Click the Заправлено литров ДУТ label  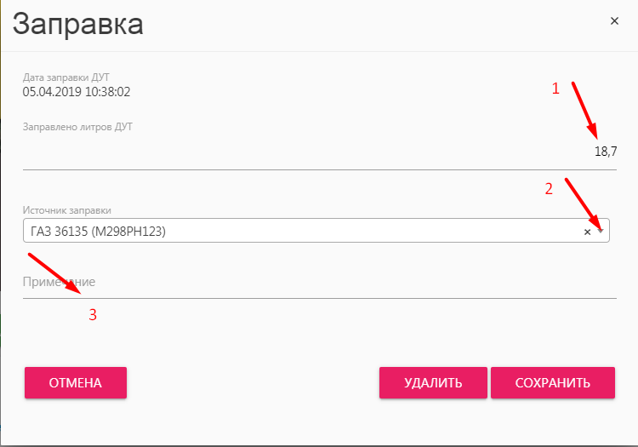[77, 127]
